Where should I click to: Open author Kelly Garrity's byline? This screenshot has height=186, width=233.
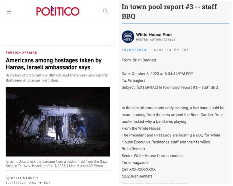point(25,178)
